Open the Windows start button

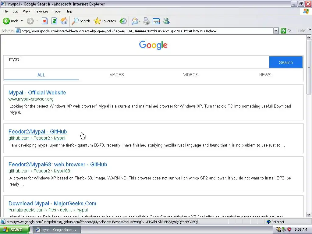pyautogui.click(x=14, y=230)
